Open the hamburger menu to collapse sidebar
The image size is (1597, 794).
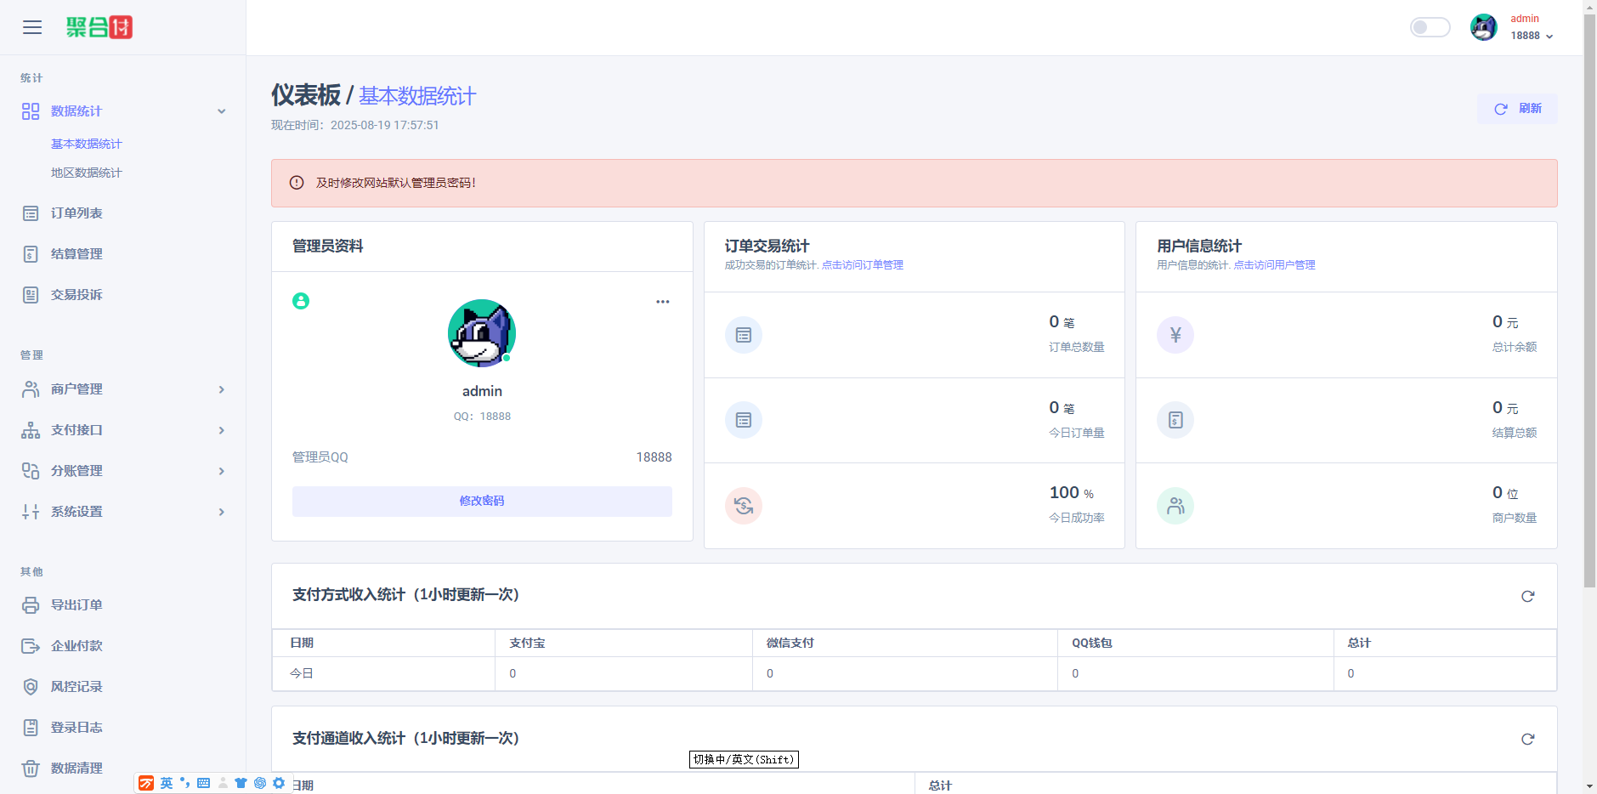point(31,26)
